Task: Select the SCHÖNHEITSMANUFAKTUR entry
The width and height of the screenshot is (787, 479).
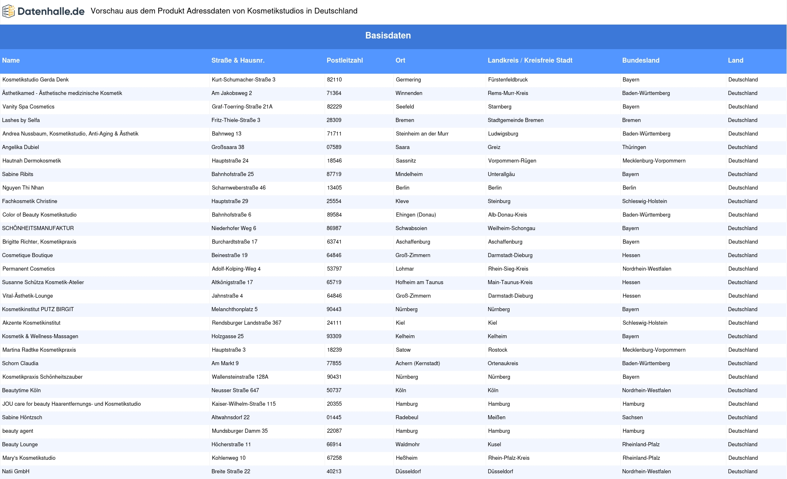Action: tap(38, 228)
